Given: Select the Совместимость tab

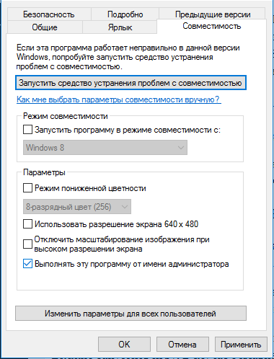Looking at the screenshot, I should pos(211,26).
